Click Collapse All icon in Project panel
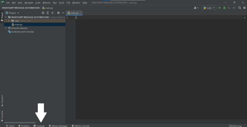Image resolution: width=247 pixels, height=127 pixels. pos(52,13)
